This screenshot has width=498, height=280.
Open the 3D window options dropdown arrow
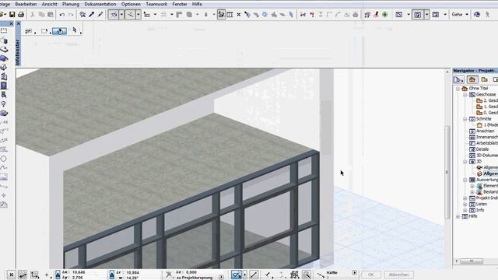click(x=427, y=15)
